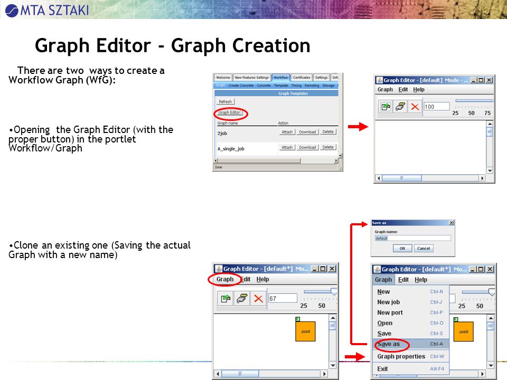Open the Workflow tab in the portal
The height and width of the screenshot is (380, 507).
click(x=280, y=78)
